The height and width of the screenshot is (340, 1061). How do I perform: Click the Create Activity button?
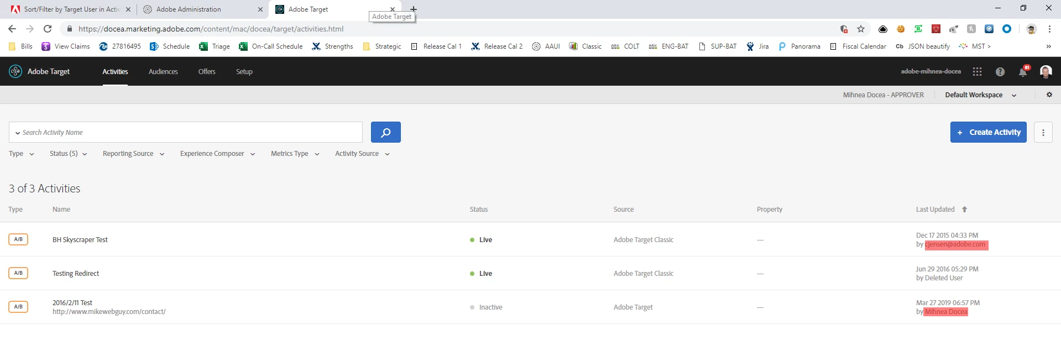pyautogui.click(x=989, y=132)
